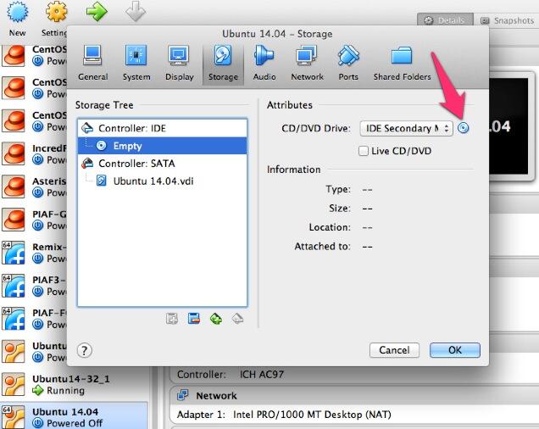Open the IDE Secondary Master dropdown
The height and width of the screenshot is (429, 539).
[406, 128]
